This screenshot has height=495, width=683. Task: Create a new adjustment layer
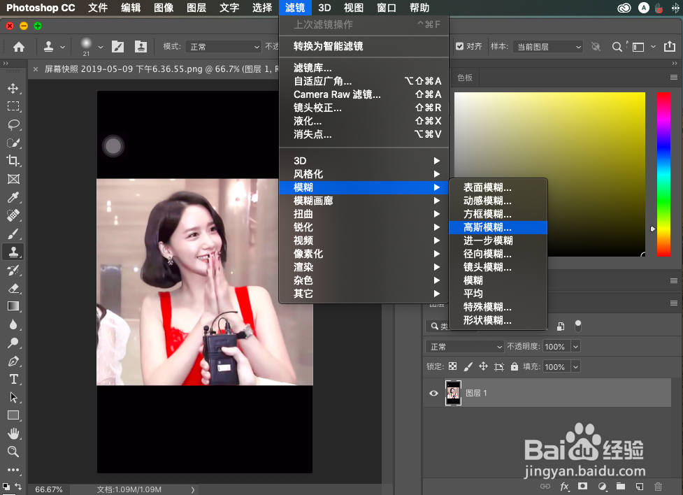click(x=602, y=487)
